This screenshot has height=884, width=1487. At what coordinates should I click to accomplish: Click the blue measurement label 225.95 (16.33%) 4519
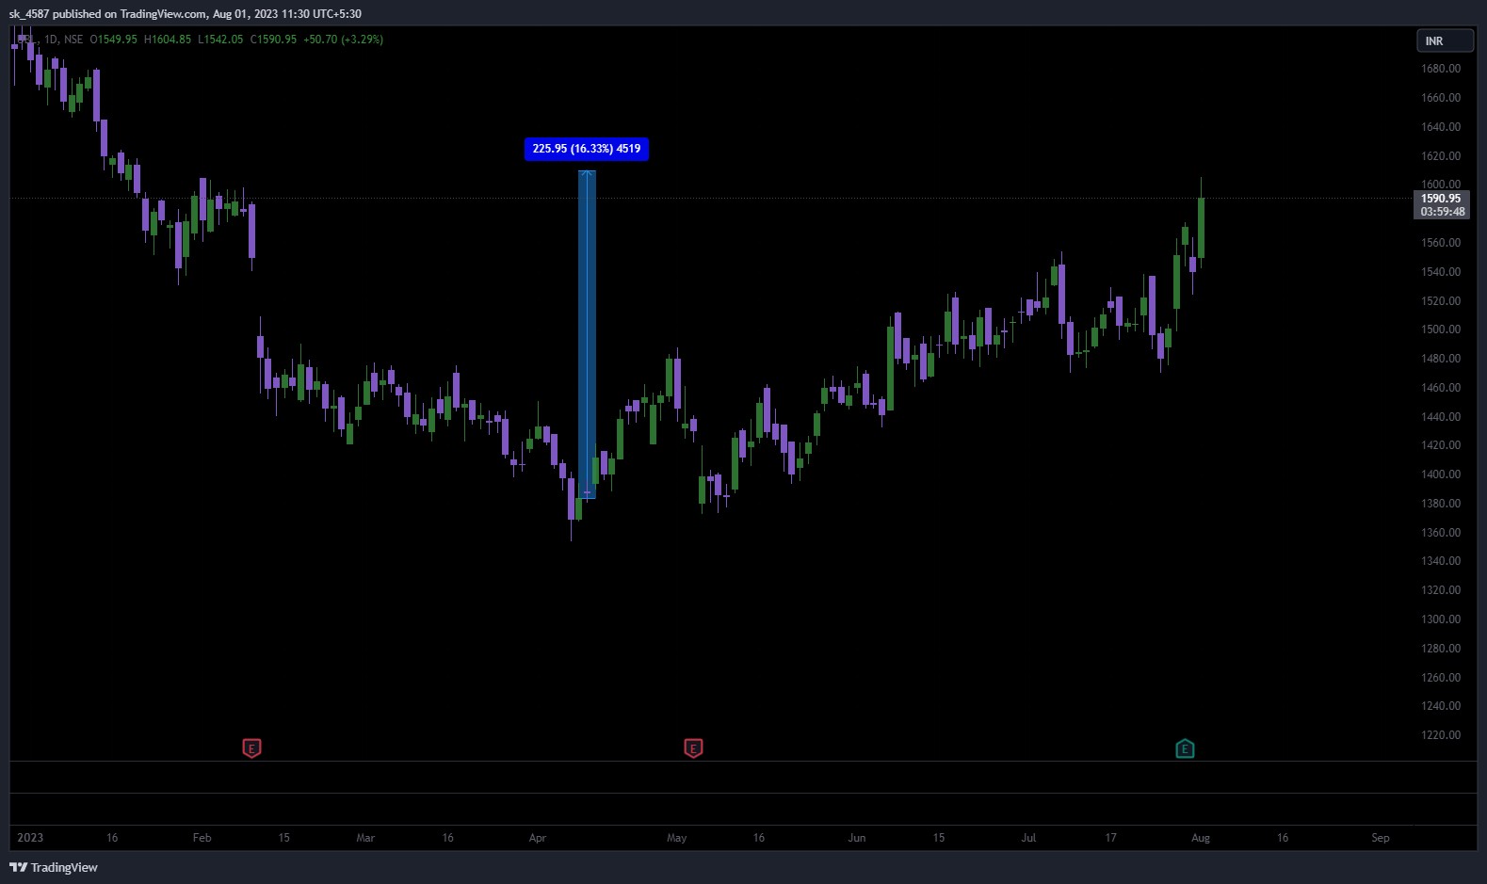click(x=587, y=149)
